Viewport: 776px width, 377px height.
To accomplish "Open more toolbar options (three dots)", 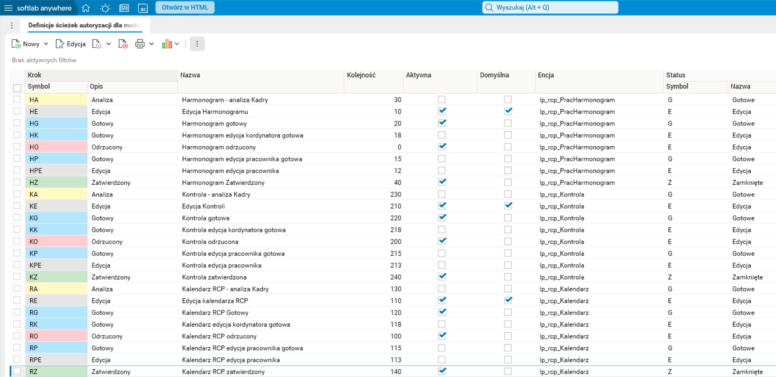I will pyautogui.click(x=197, y=44).
